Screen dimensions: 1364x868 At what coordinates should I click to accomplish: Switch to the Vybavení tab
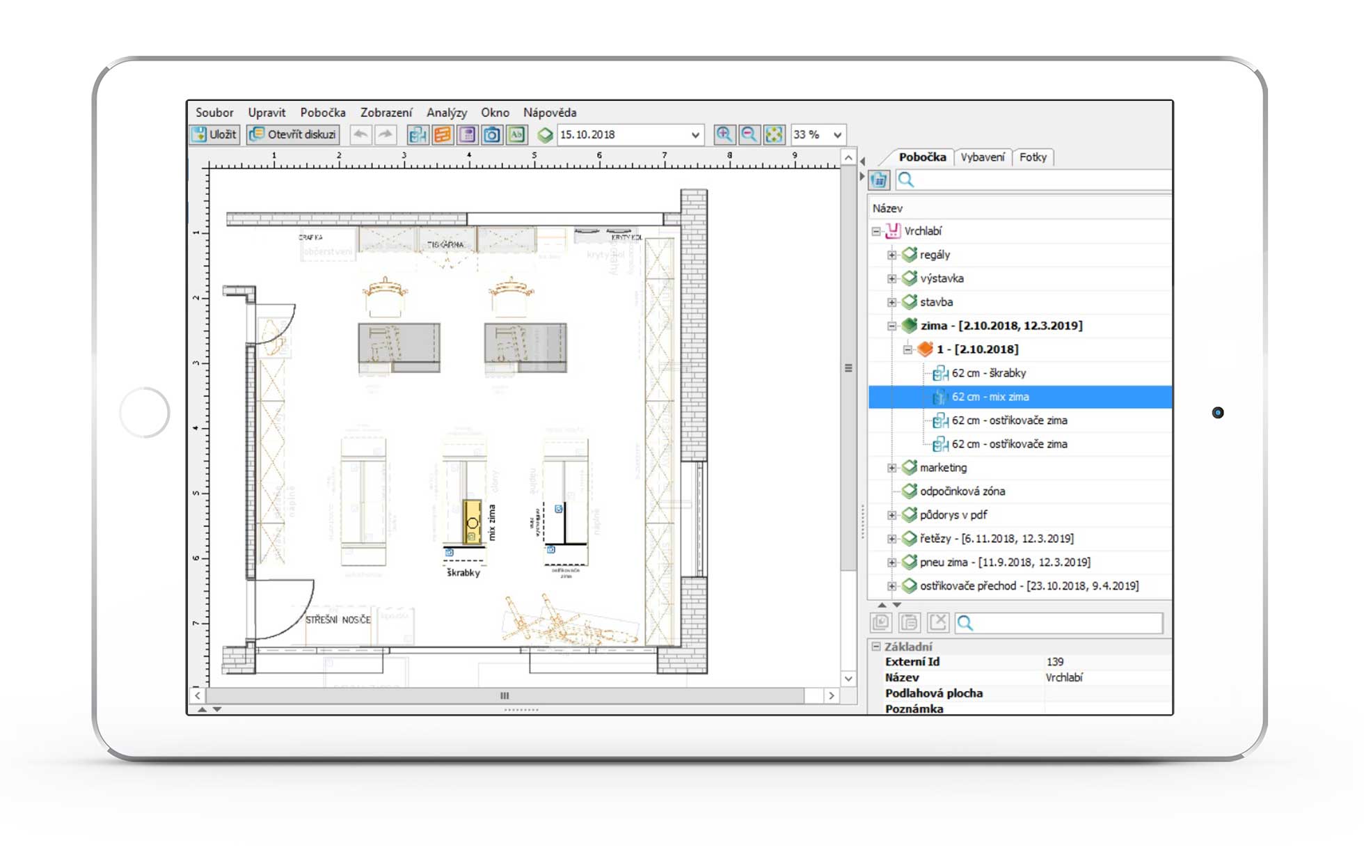click(x=982, y=157)
